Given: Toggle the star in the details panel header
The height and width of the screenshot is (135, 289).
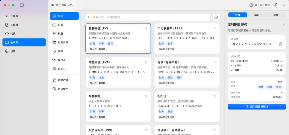Looking at the screenshot, I should click(x=284, y=24).
